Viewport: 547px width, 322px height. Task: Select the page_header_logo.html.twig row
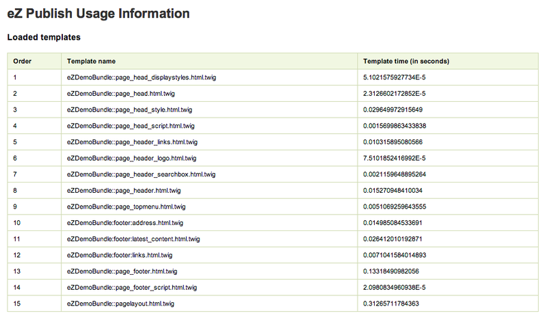(x=273, y=158)
